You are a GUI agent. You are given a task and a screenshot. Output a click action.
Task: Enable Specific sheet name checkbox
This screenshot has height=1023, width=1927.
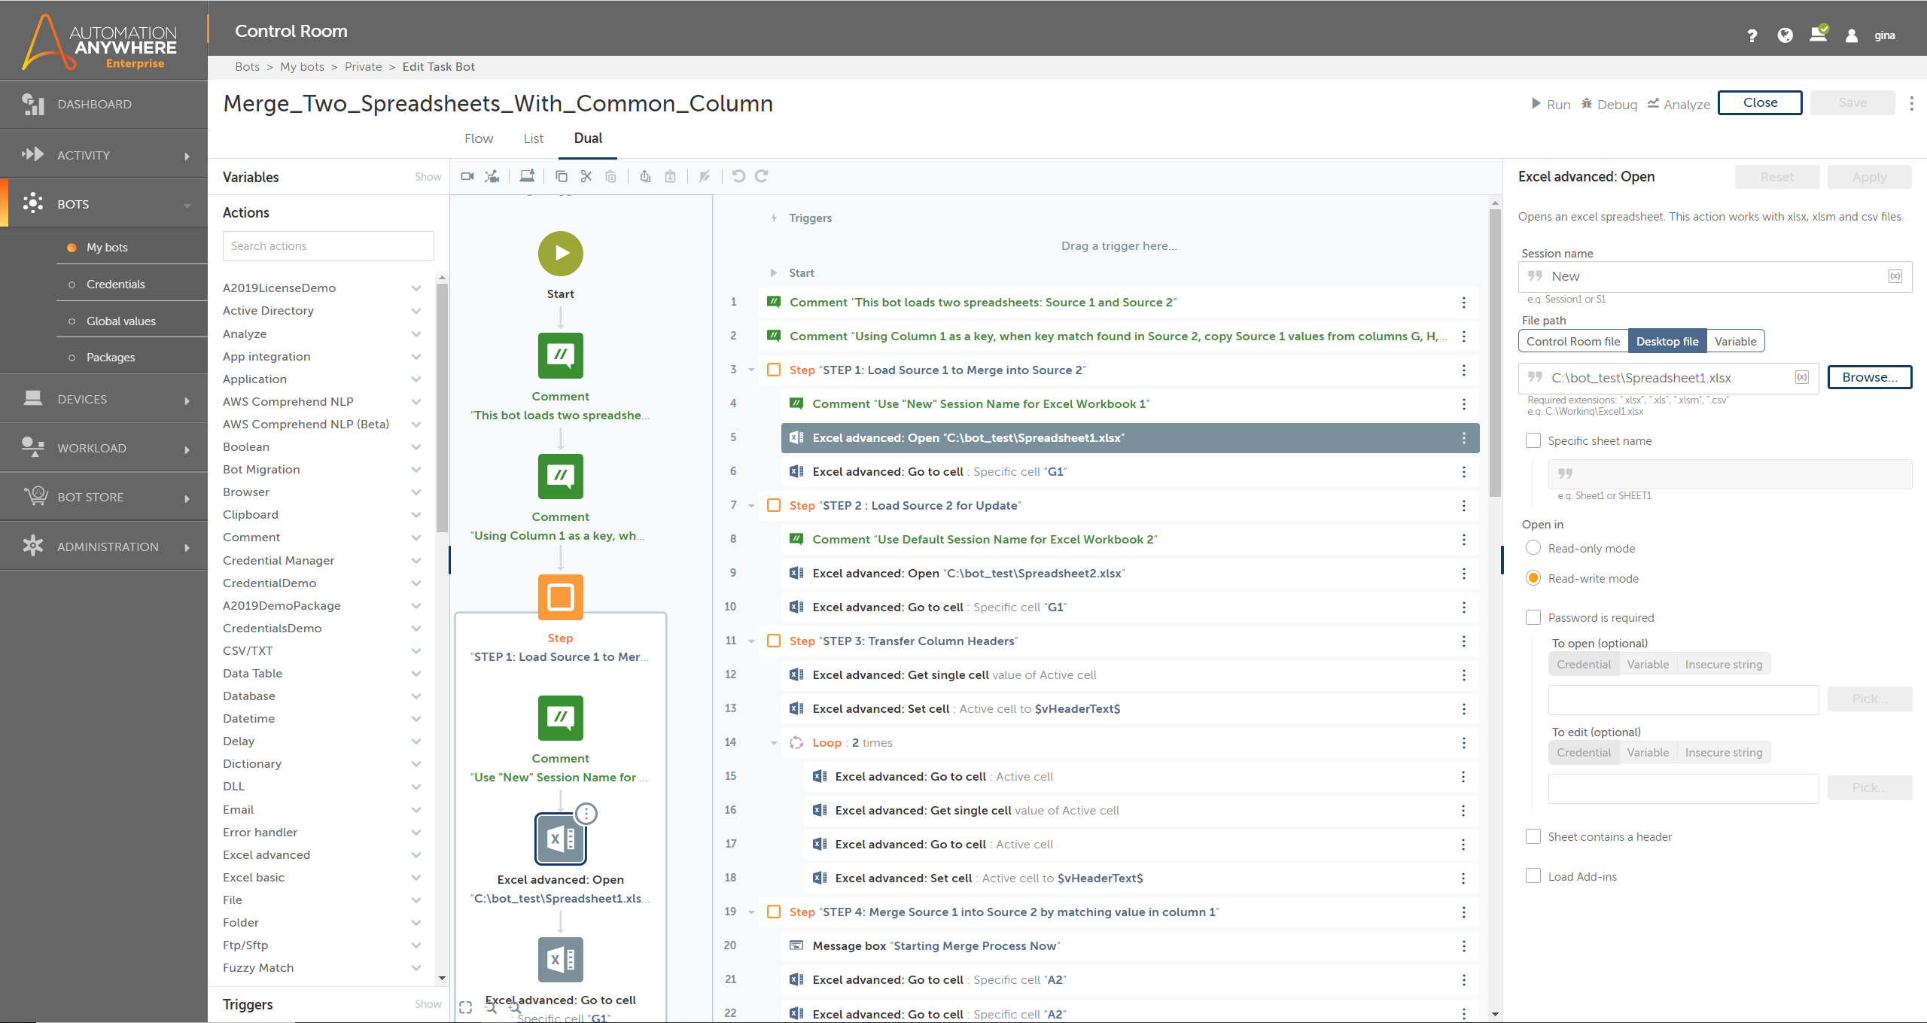[x=1533, y=441]
